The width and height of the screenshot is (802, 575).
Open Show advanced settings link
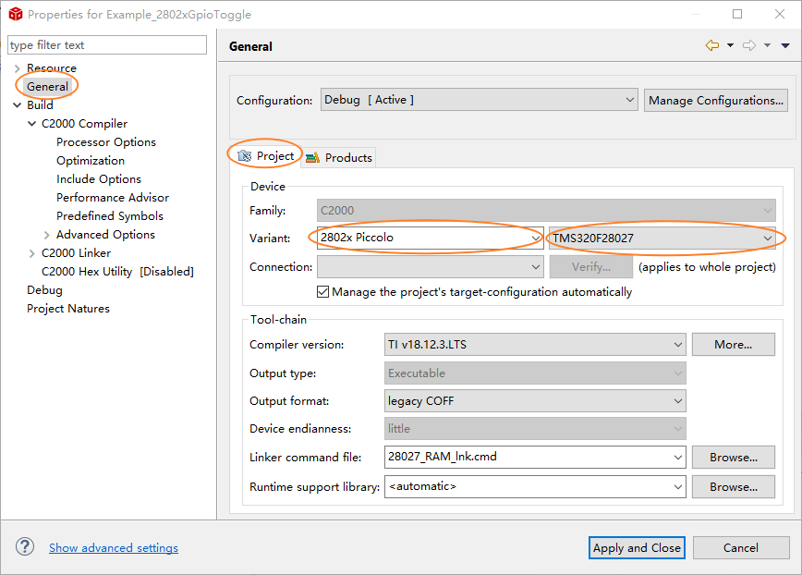tap(113, 547)
